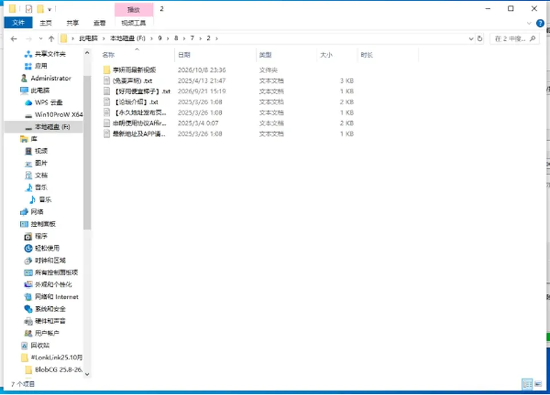The width and height of the screenshot is (550, 395).
Task: Go up one folder level with the up arrow
Action: click(51, 38)
